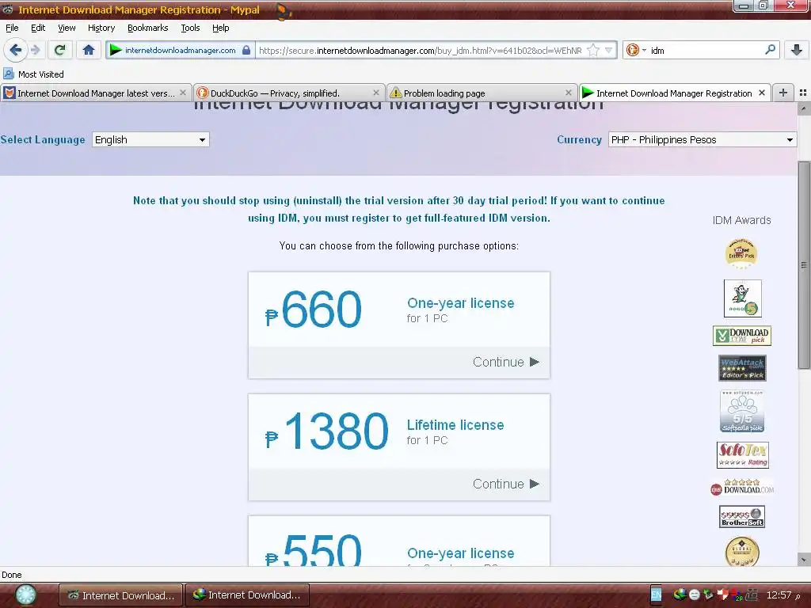Click the list all tabs grid icon
The image size is (811, 608).
pos(803,93)
